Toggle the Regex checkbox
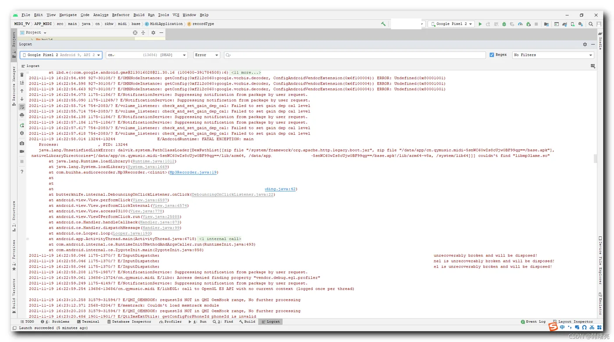This screenshot has width=614, height=342. 492,55
